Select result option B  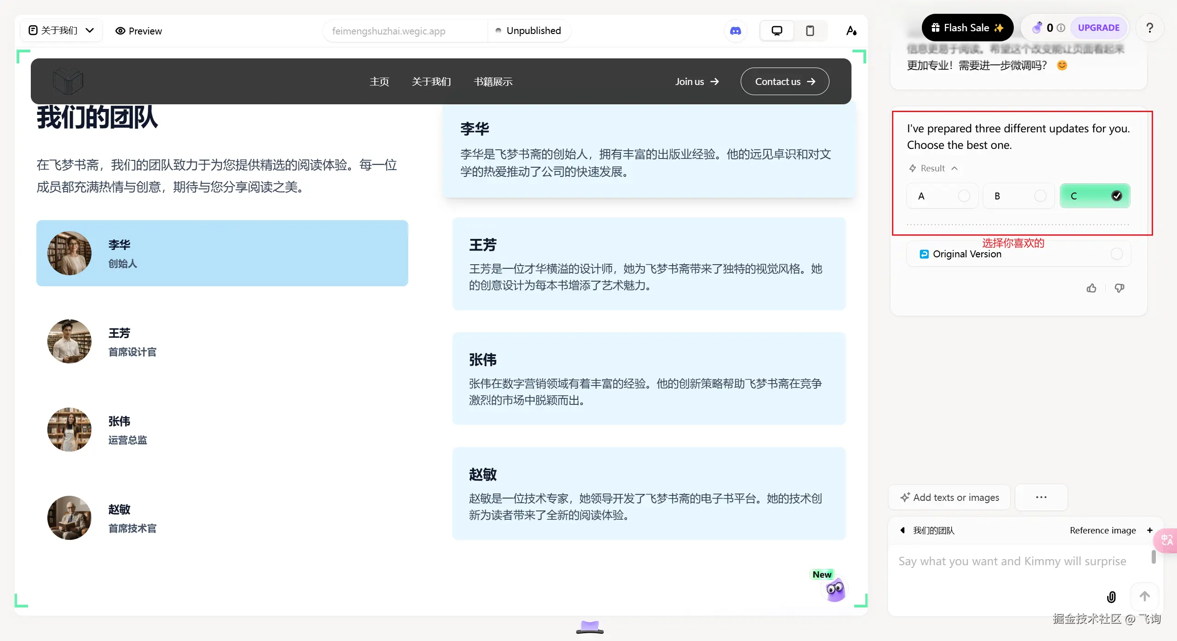pos(1018,196)
